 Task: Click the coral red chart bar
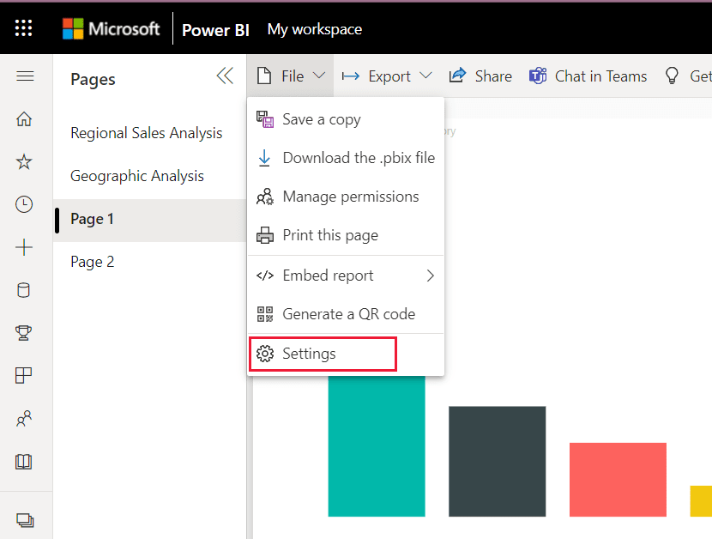(x=618, y=480)
